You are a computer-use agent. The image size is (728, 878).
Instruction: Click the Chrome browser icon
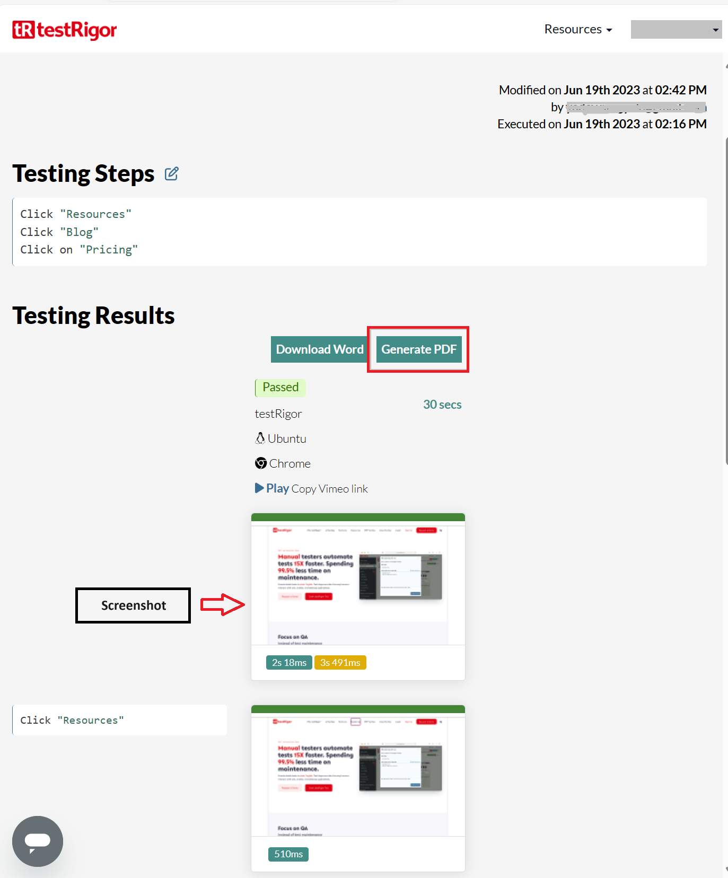[261, 463]
